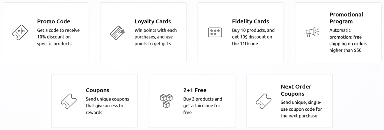Click the free shipping promotion description
The image size is (384, 130).
pyautogui.click(x=348, y=40)
